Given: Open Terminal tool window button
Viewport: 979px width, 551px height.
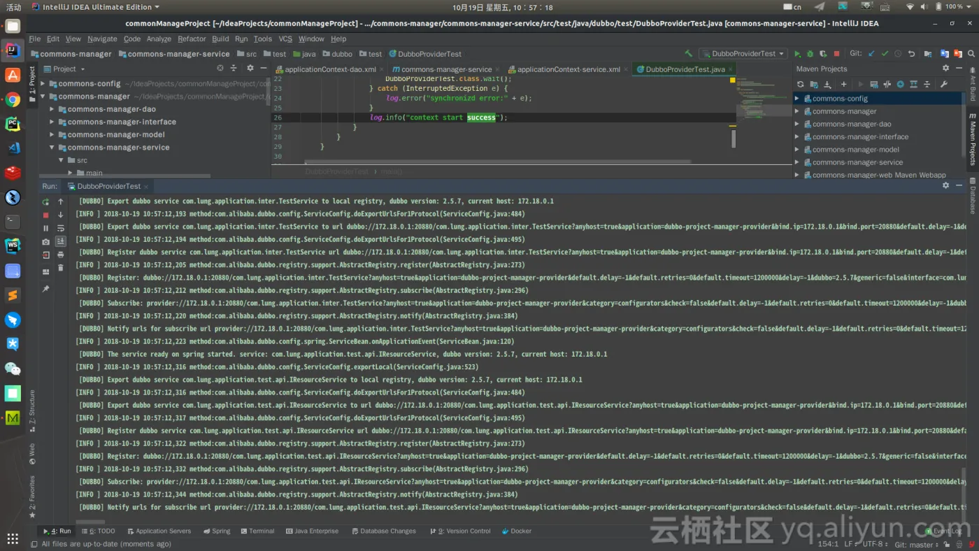Looking at the screenshot, I should (x=257, y=531).
